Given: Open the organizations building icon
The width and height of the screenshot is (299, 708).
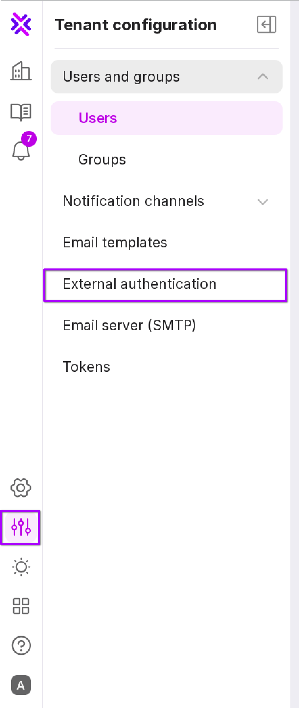Looking at the screenshot, I should click(21, 71).
